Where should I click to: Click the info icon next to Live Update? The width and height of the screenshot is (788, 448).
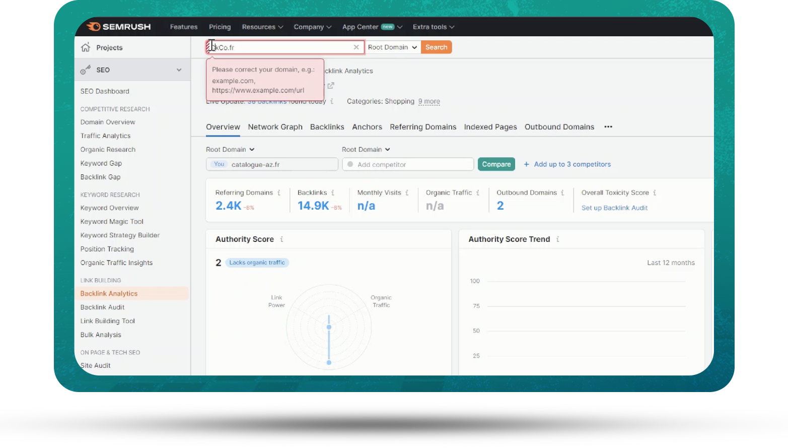(332, 101)
